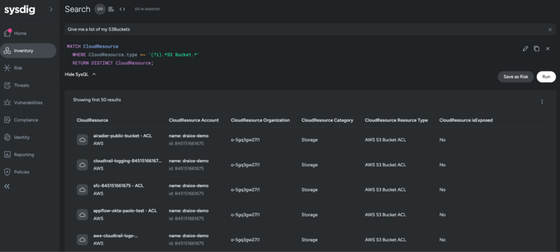Click account id 845151661675 in aws-cloudtrail-logs row

186,244
